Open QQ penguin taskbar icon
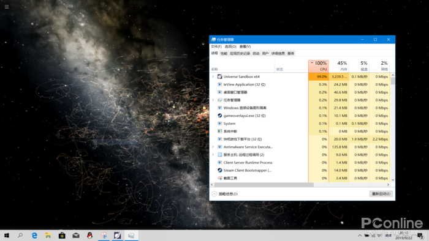This screenshot has width=429, height=241. 89,235
